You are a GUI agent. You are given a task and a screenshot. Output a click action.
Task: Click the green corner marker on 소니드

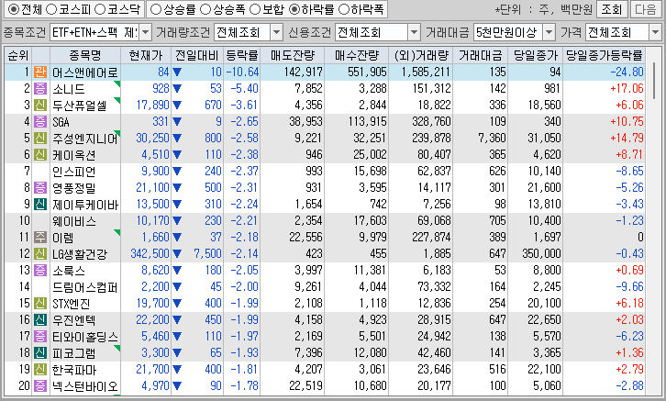(117, 84)
